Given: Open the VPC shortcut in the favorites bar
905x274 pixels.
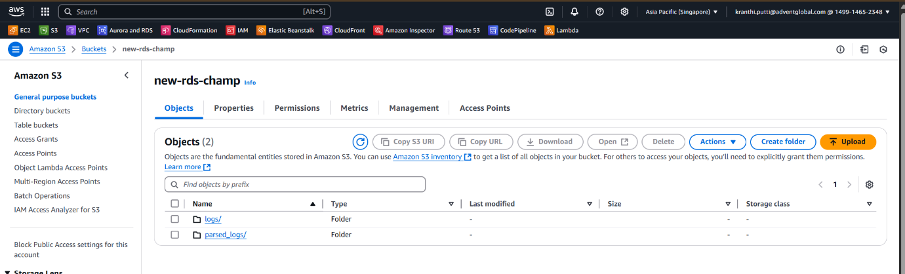Looking at the screenshot, I should (x=78, y=30).
